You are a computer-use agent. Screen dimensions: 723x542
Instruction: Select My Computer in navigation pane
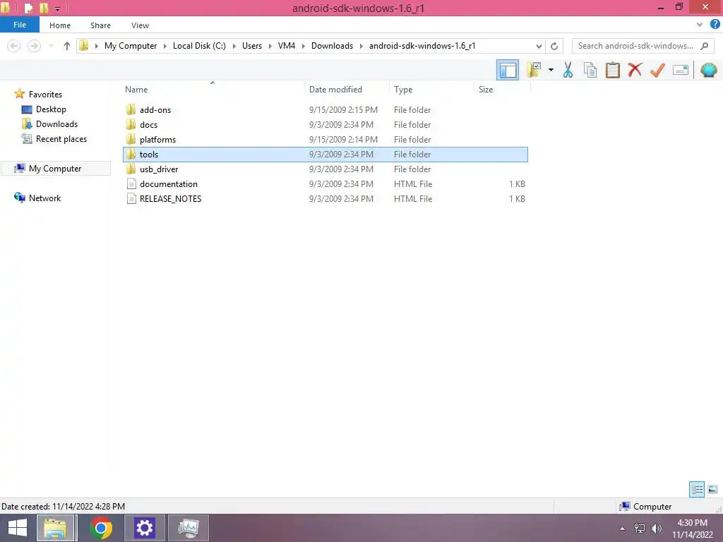click(x=55, y=168)
